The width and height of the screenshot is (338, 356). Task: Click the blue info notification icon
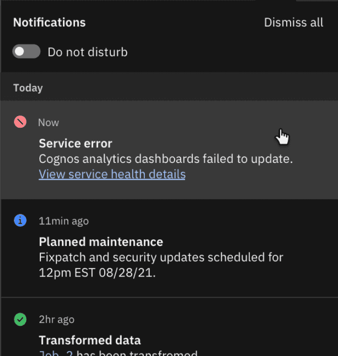click(20, 220)
